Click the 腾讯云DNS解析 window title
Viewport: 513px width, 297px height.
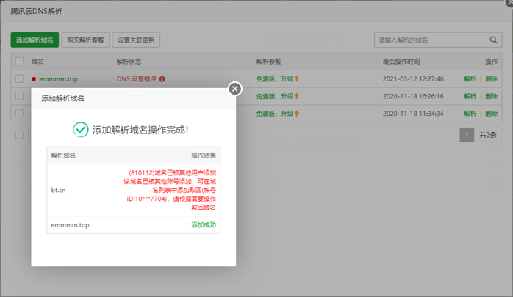click(36, 12)
